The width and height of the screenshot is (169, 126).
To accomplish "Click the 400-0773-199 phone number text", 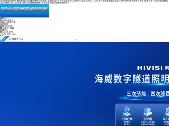I will coord(9,34).
